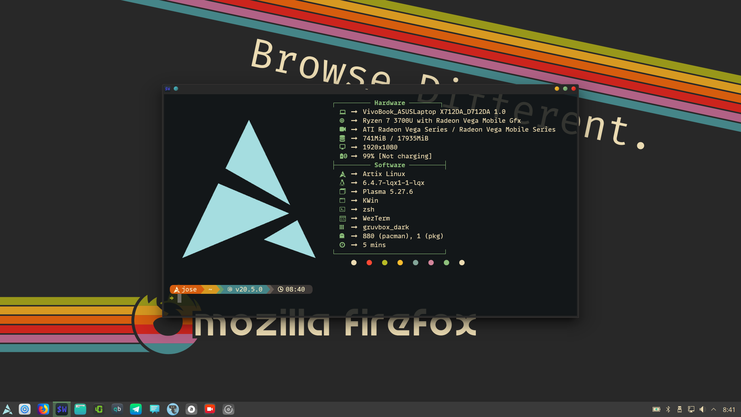
Task: Launch the green uGet download manager icon
Action: click(x=99, y=409)
